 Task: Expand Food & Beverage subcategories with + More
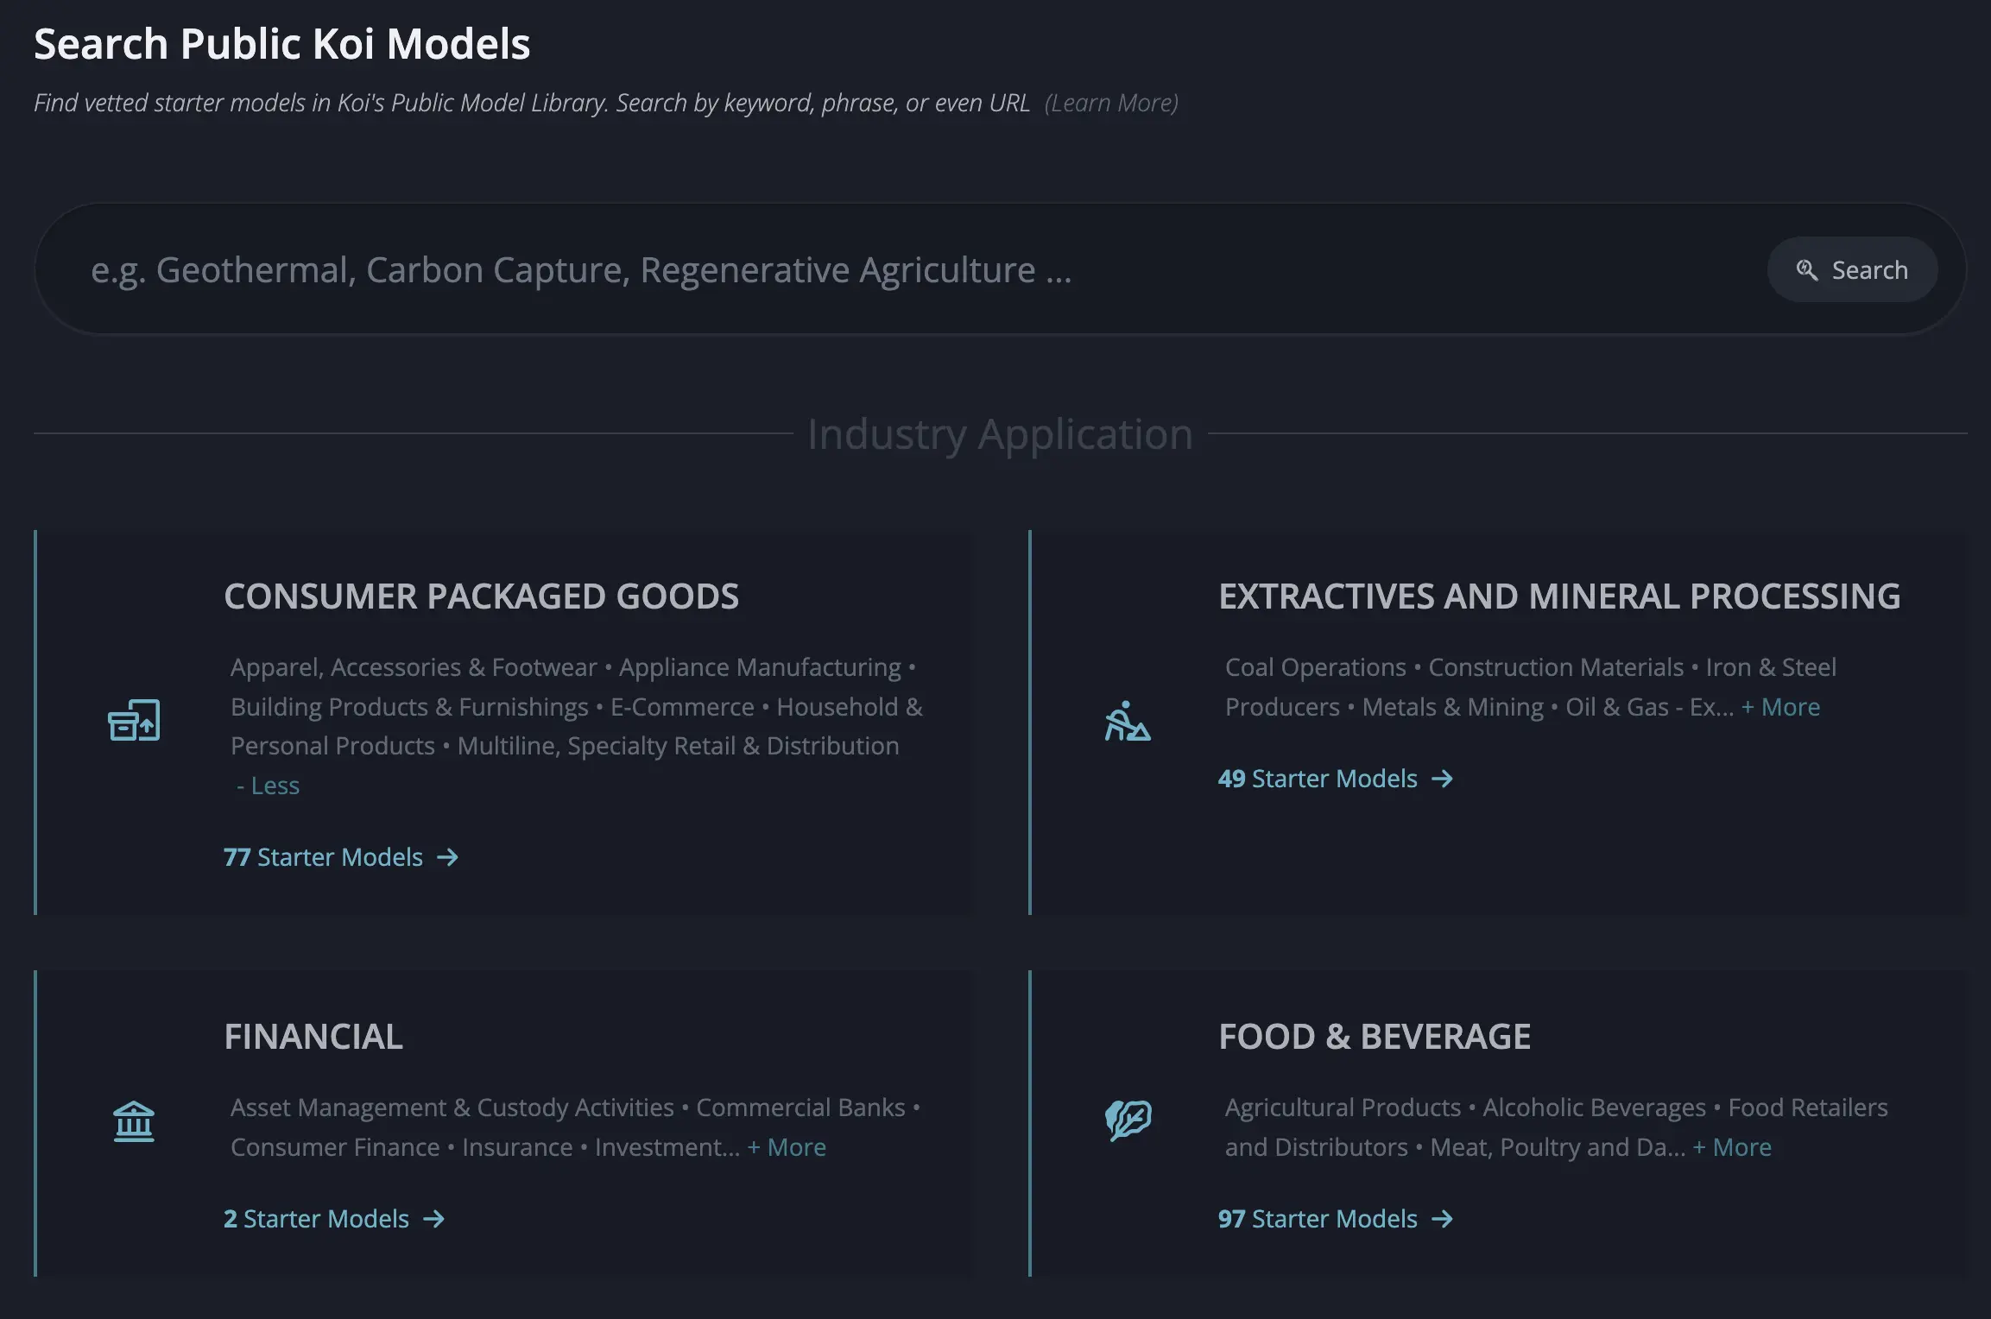[x=1732, y=1147]
